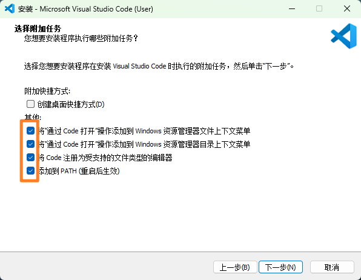Minimize the installer window
The height and width of the screenshot is (280, 361).
point(292,8)
